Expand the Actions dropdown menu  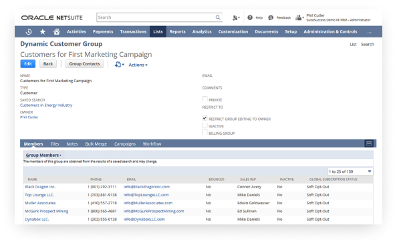point(138,65)
